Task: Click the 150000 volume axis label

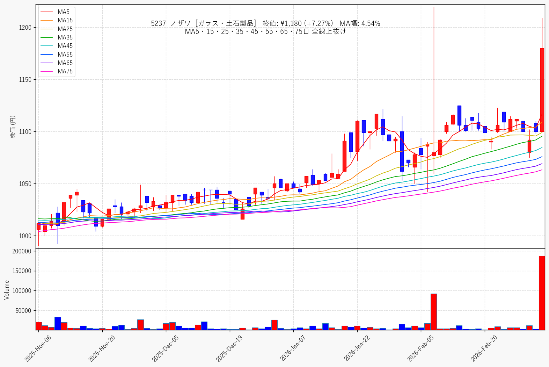Action: coord(22,271)
